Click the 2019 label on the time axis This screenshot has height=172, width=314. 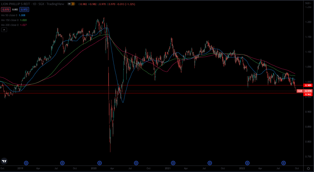pyautogui.click(x=20, y=168)
